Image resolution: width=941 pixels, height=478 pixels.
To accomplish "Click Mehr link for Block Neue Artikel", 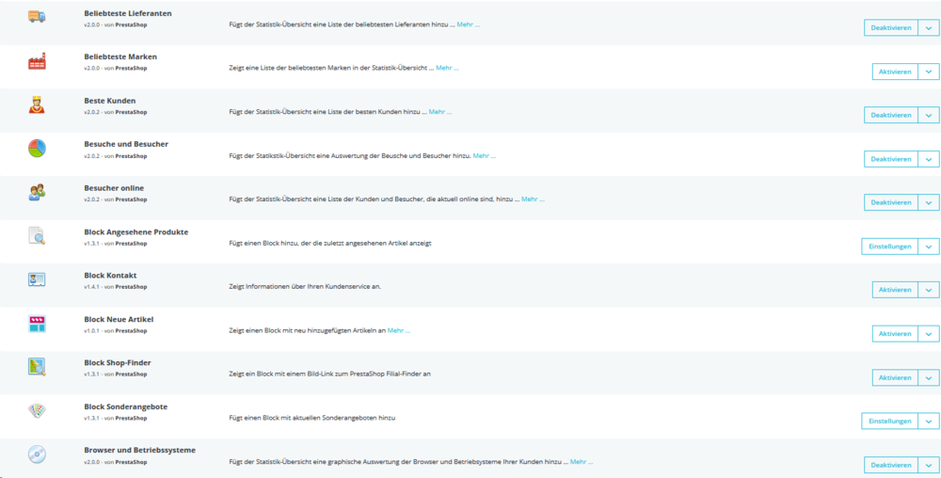I will coord(398,330).
